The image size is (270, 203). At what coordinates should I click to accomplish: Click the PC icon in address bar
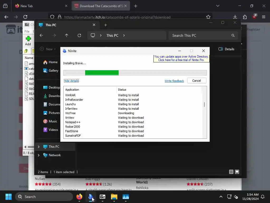tap(93, 35)
